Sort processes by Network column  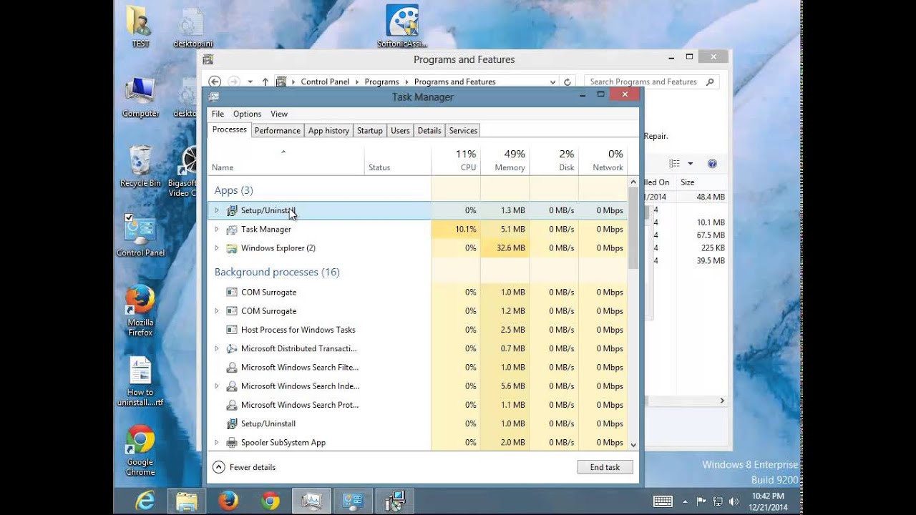point(603,160)
